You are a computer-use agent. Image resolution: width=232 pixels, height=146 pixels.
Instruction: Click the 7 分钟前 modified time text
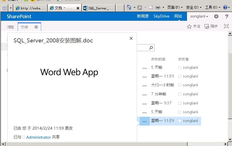click(158, 94)
